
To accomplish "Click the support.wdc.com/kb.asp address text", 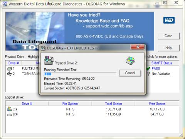I will (109, 26).
